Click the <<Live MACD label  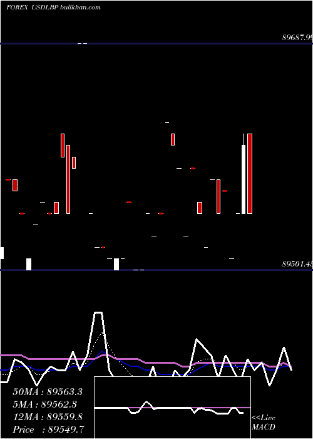point(264,422)
